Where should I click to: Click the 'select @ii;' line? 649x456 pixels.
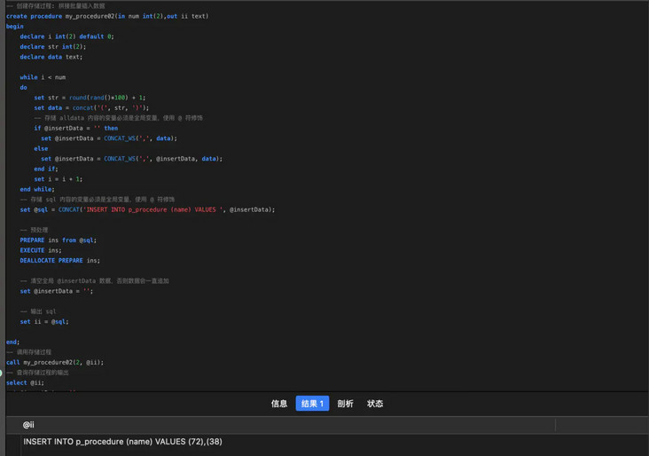25,382
